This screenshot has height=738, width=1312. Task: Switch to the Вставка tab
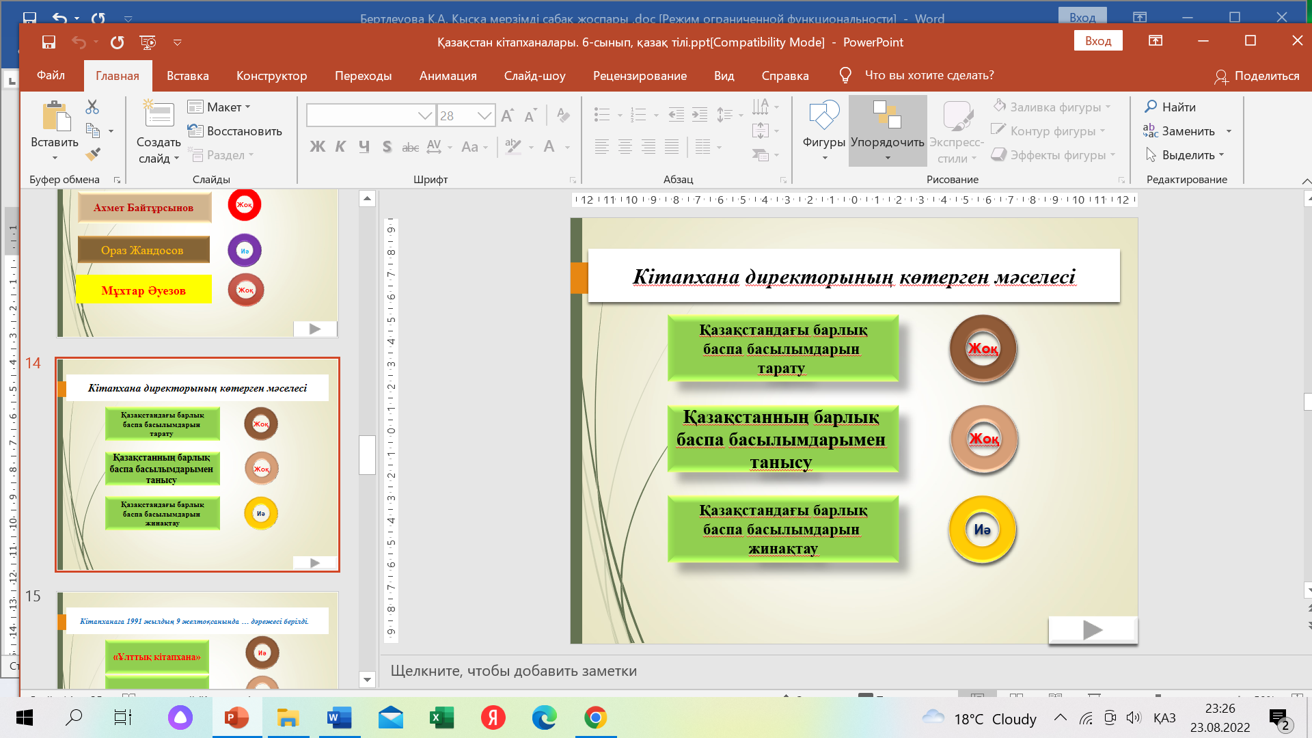(187, 76)
